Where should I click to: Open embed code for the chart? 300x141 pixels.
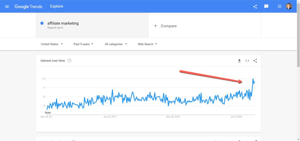pos(247,61)
